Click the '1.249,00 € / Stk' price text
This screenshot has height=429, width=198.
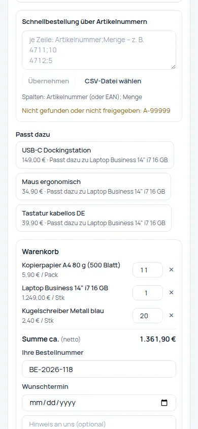point(44,298)
